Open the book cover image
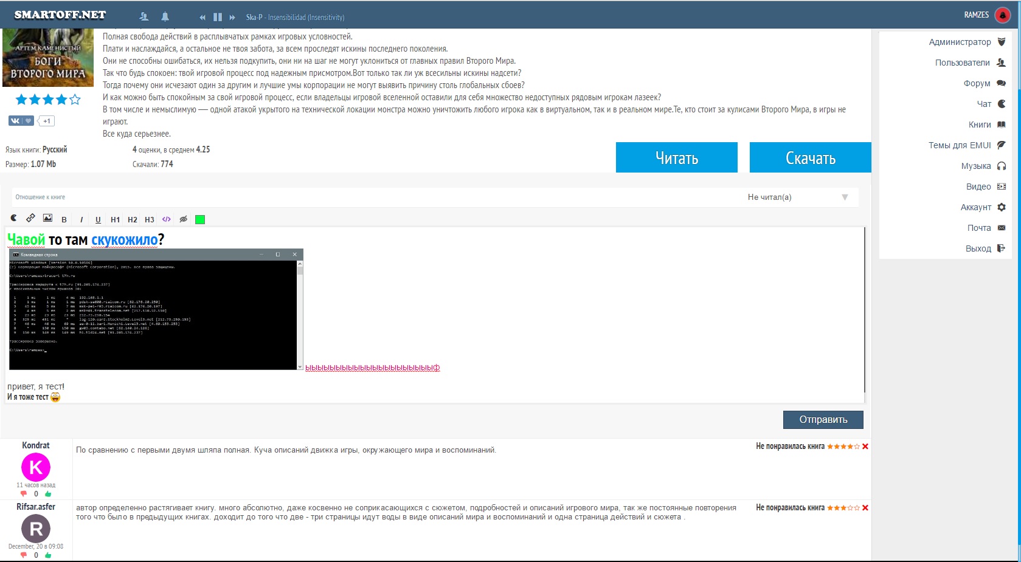 [x=48, y=58]
